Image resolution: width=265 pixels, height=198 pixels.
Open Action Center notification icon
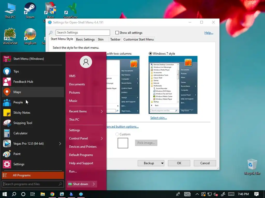256,194
